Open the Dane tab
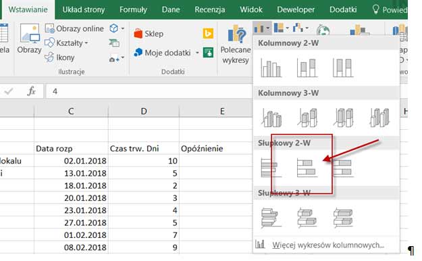 point(171,9)
